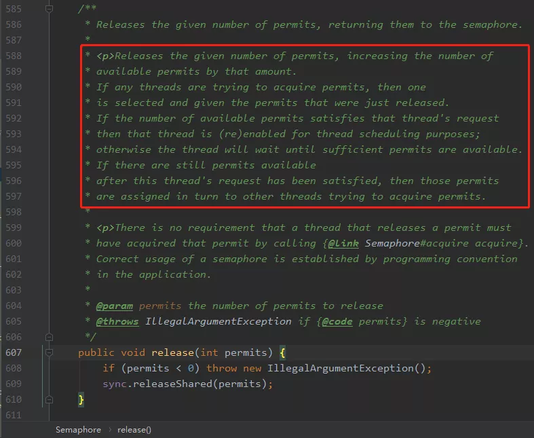The height and width of the screenshot is (438, 534).
Task: Open release() breadcrumb in bottom bar
Action: click(x=134, y=430)
